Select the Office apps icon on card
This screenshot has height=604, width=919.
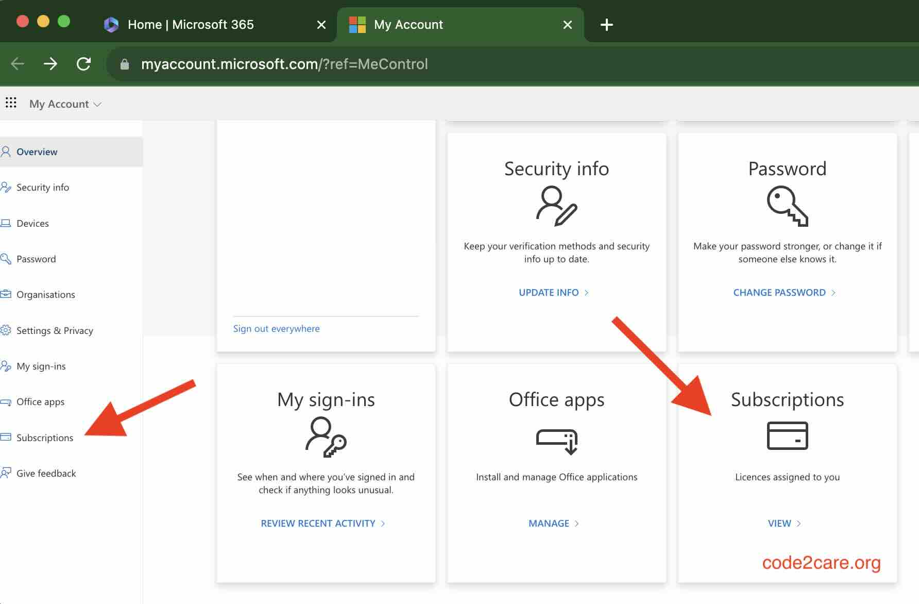(556, 441)
